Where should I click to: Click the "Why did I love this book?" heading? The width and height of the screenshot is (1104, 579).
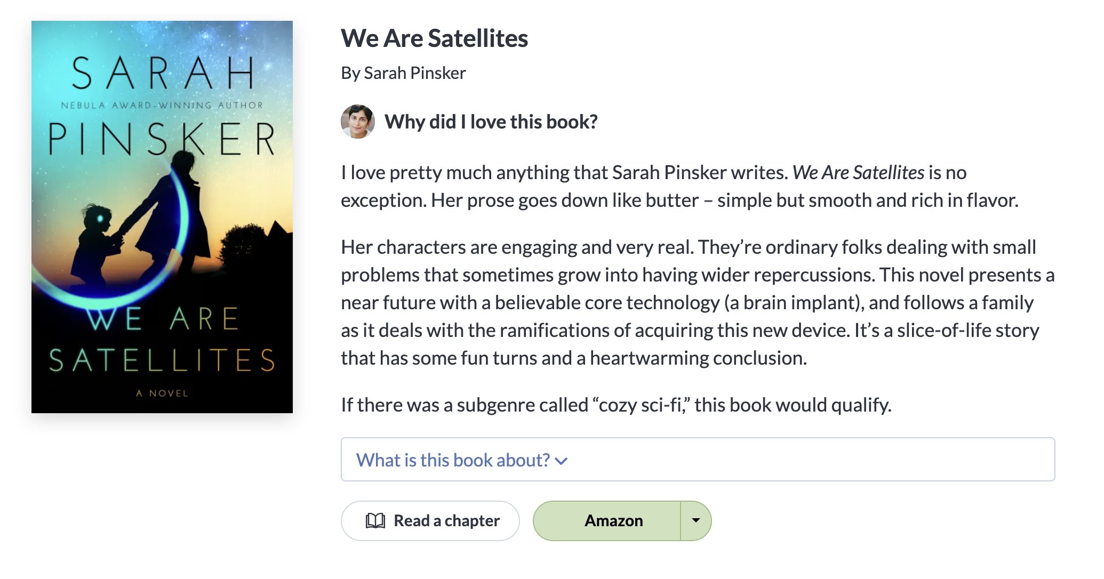491,122
